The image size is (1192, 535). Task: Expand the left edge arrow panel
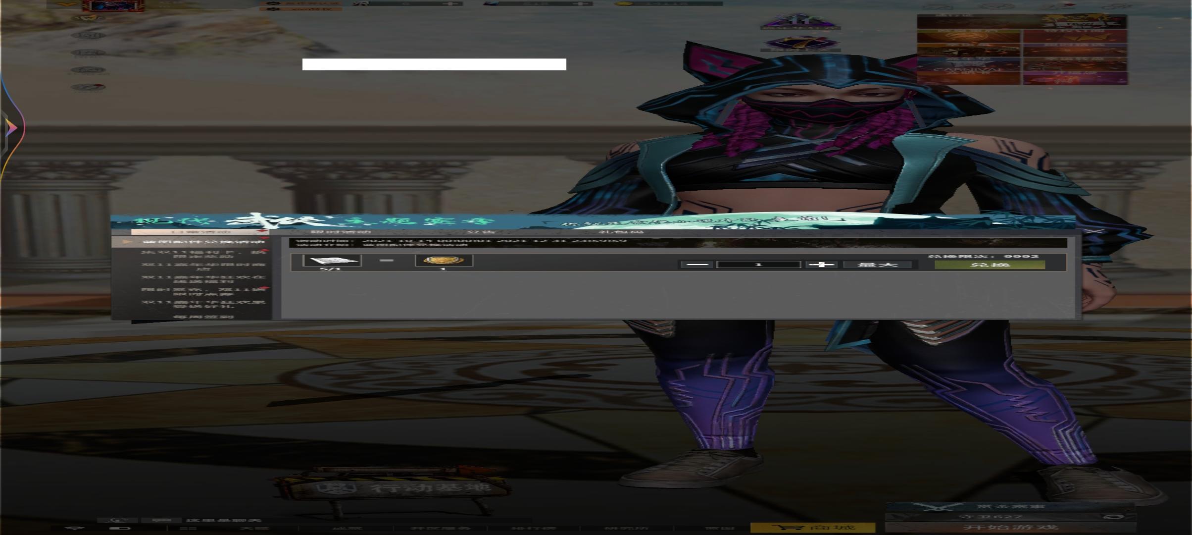tap(11, 128)
